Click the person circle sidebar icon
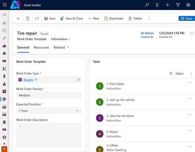195x152 pixels. click(x=4, y=137)
